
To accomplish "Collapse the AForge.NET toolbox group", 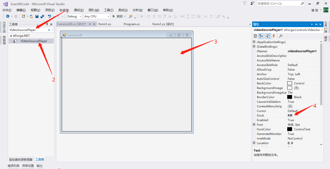I will coord(11,36).
